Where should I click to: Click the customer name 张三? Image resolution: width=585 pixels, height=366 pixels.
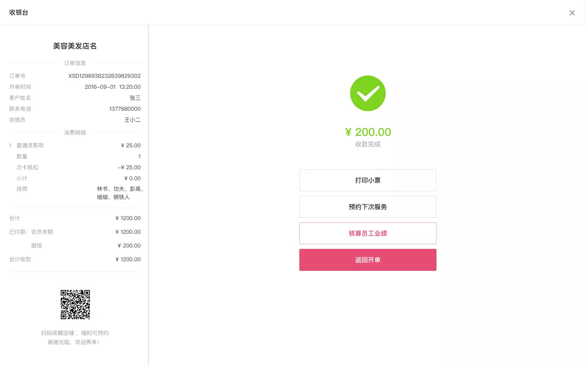pyautogui.click(x=135, y=97)
